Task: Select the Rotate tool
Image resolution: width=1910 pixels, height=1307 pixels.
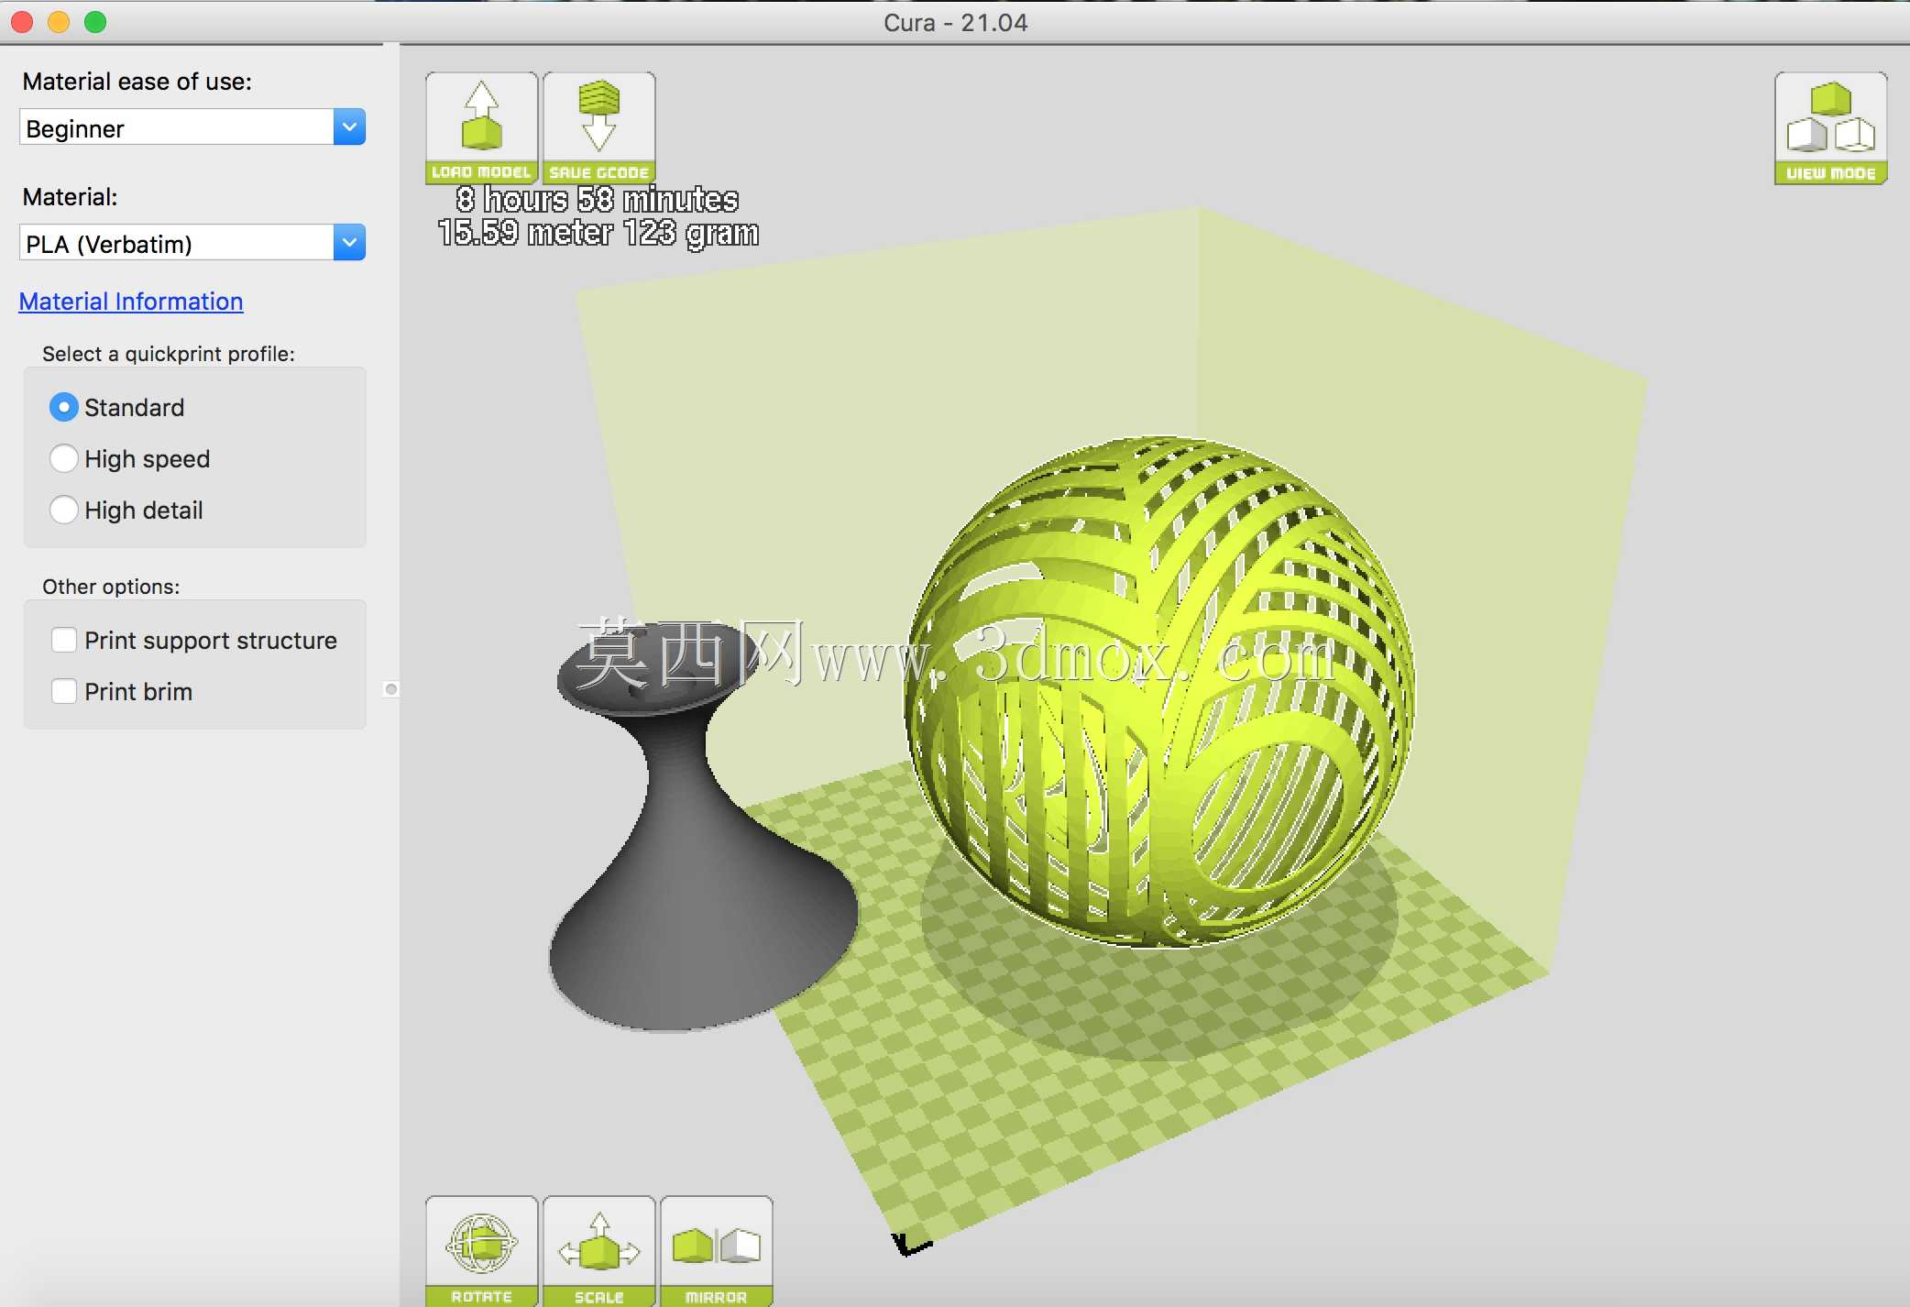Action: coord(481,1251)
